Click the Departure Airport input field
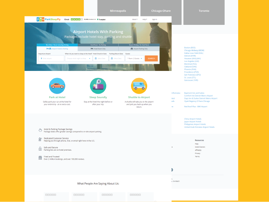The image size is (269, 202). [x=51, y=58]
